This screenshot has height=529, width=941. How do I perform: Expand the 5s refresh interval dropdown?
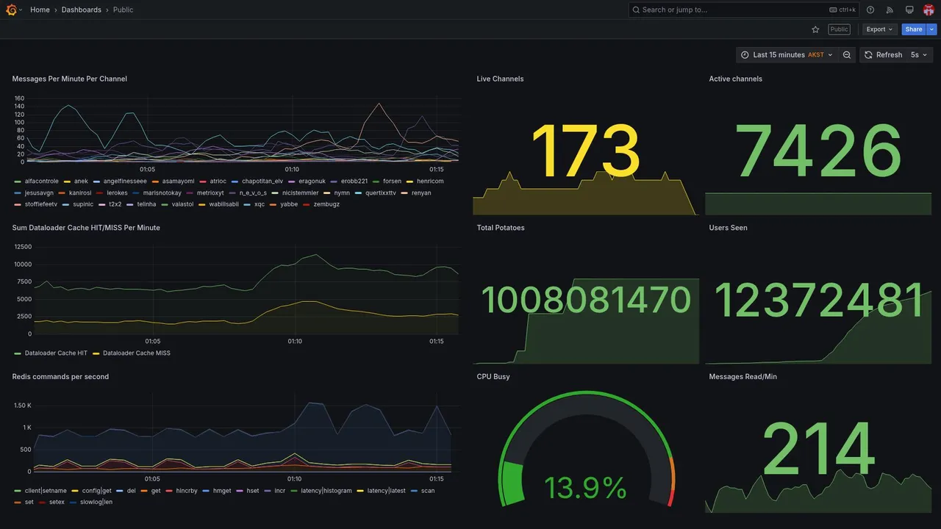[x=919, y=55]
